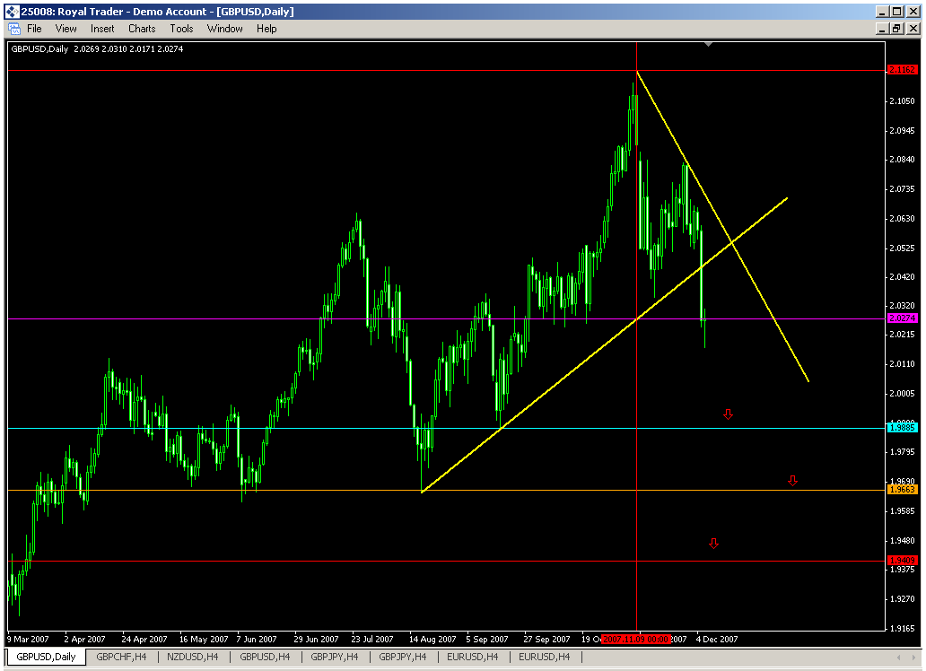Click the 2.0005 price scale value
Image resolution: width=926 pixels, height=671 pixels.
[x=902, y=394]
